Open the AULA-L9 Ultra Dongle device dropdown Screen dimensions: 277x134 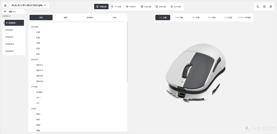pyautogui.click(x=29, y=5)
